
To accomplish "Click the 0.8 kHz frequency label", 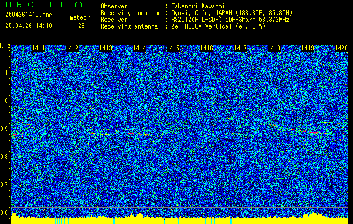I will (x=4, y=157).
